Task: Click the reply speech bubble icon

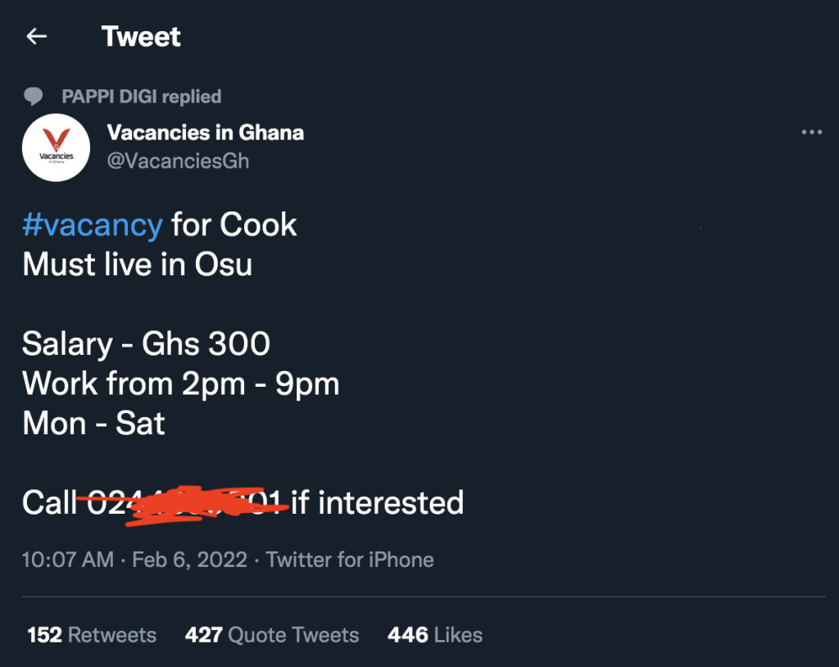Action: coord(33,96)
